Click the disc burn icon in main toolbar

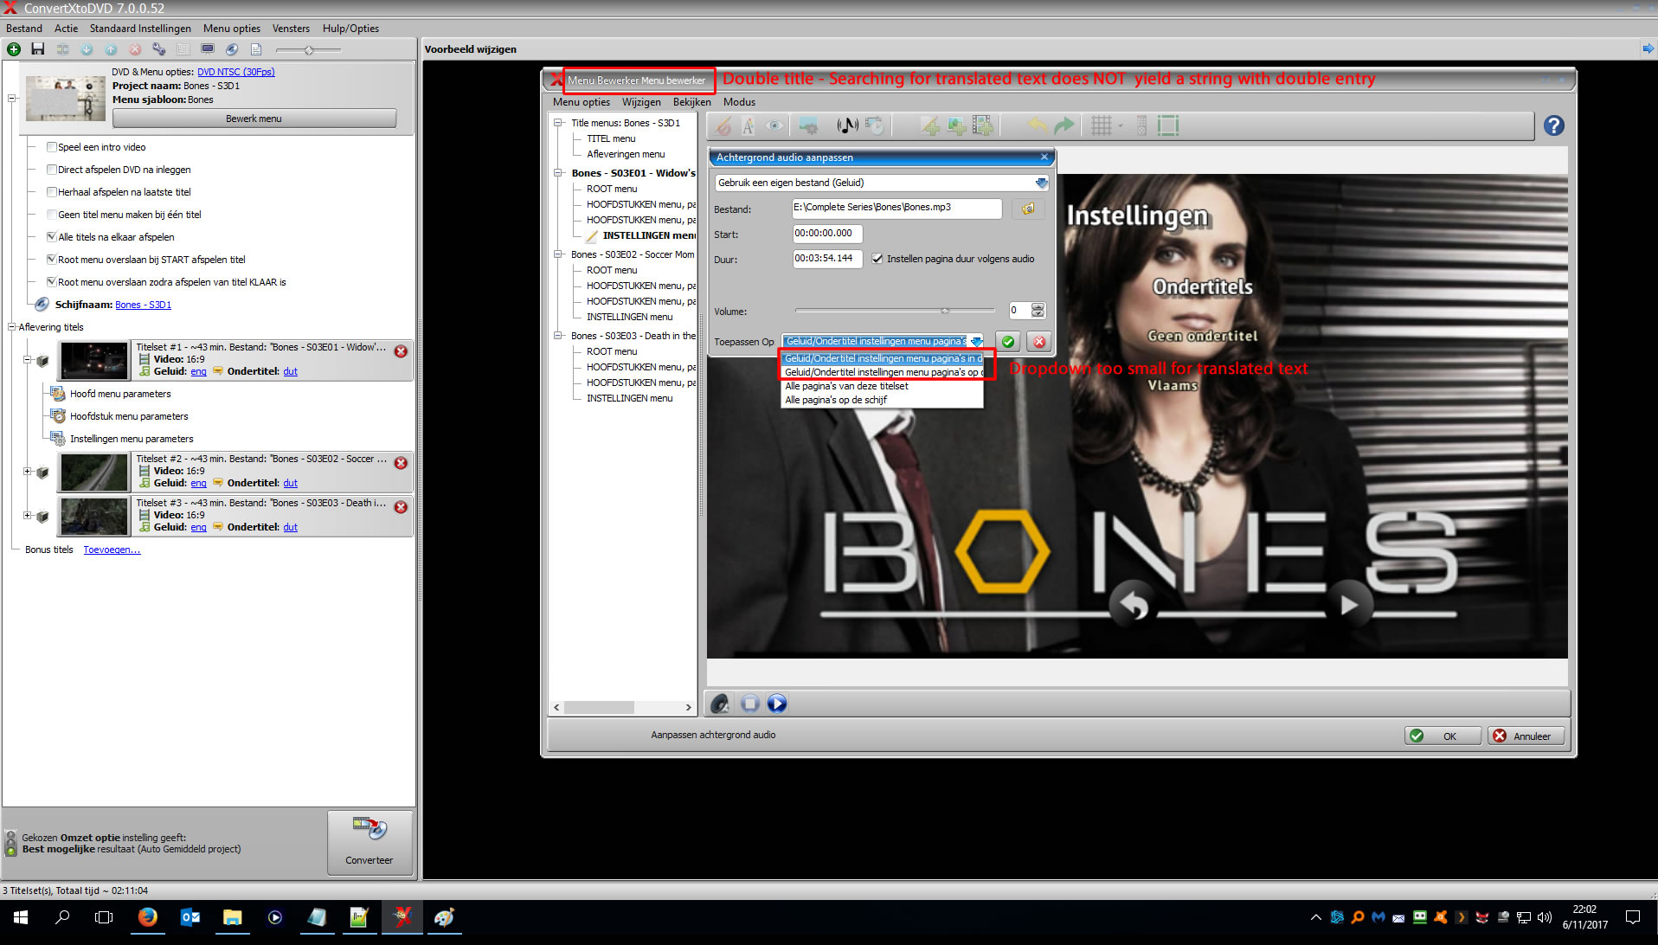click(x=232, y=49)
